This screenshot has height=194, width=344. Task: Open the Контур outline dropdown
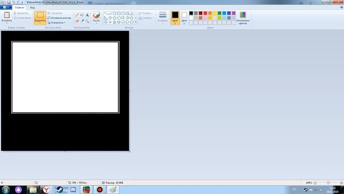point(146,13)
